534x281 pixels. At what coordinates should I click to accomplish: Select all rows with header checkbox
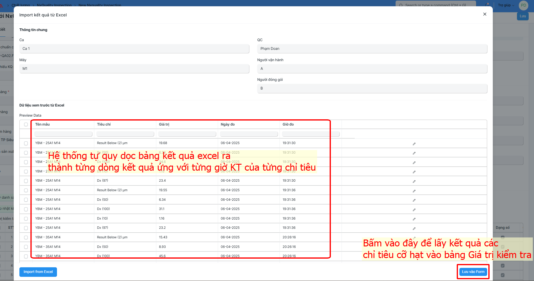coord(26,124)
